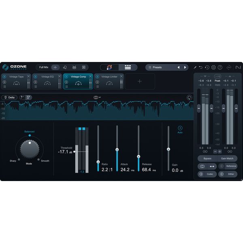Open the settings gear
243x243 pixels.
point(213,67)
